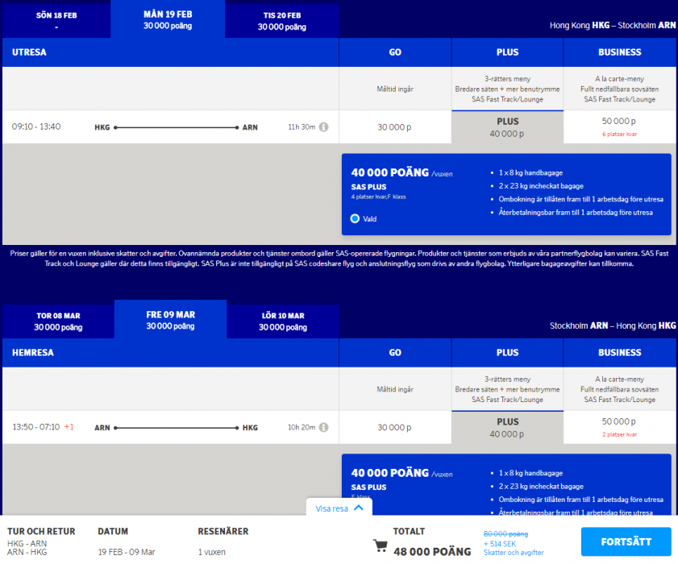Select the Vald radio button for outbound Plus
The width and height of the screenshot is (678, 564).
[356, 218]
